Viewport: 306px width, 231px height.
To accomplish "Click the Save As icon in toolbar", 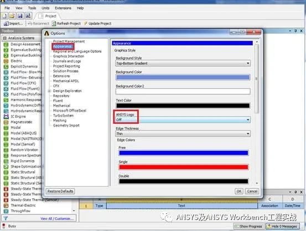I will (28, 16).
